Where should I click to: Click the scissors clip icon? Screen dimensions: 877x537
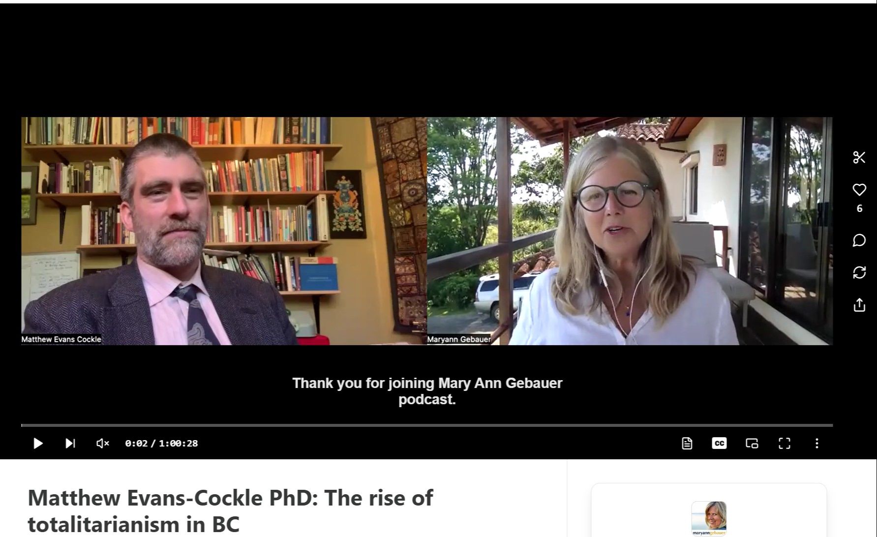click(x=859, y=157)
